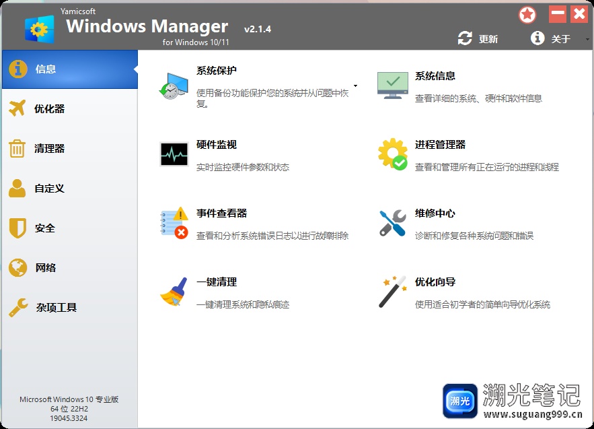Expand the small arrow right of 关于
The image size is (594, 429).
[587, 39]
